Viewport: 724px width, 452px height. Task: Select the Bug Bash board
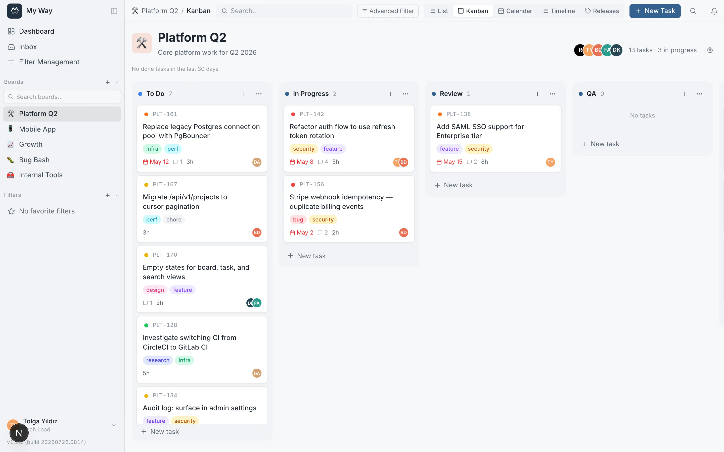[62, 160]
